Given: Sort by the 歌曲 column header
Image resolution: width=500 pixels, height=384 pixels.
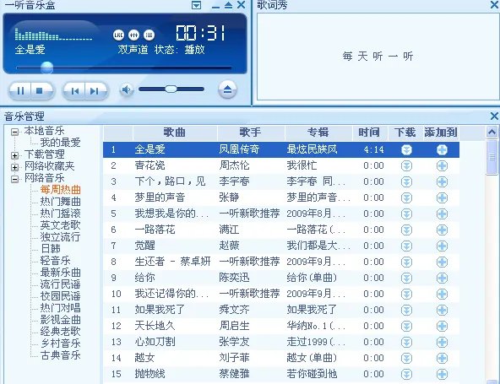Looking at the screenshot, I should (x=175, y=133).
